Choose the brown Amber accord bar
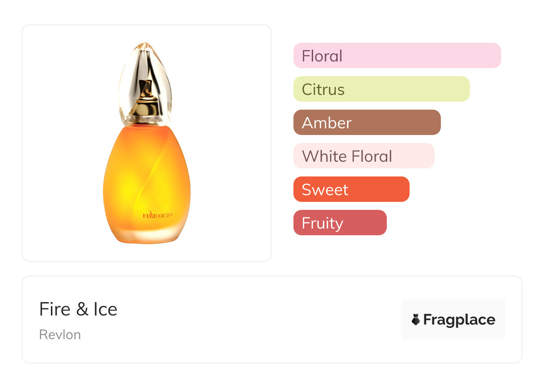The height and width of the screenshot is (385, 544). [367, 123]
